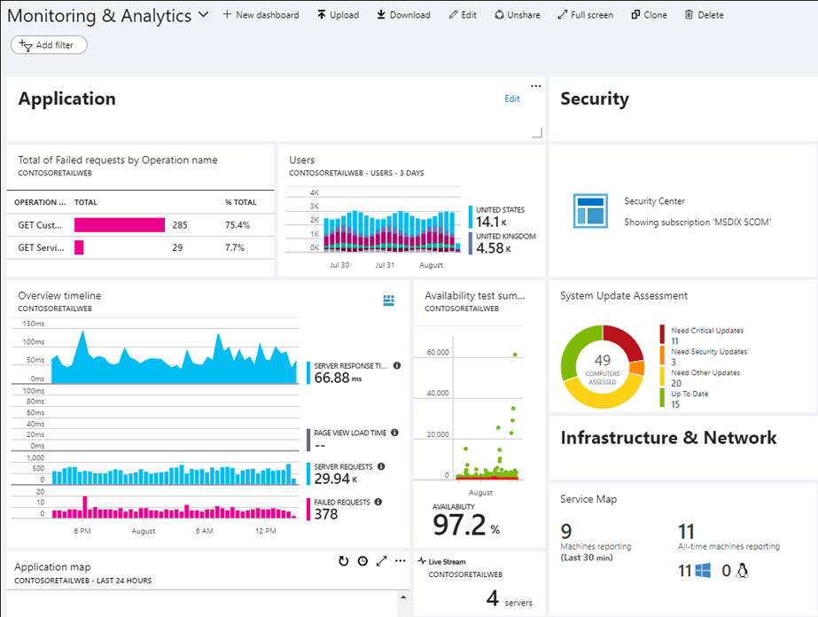This screenshot has height=617, width=818.
Task: Click the United States legend color bar
Action: (x=471, y=216)
